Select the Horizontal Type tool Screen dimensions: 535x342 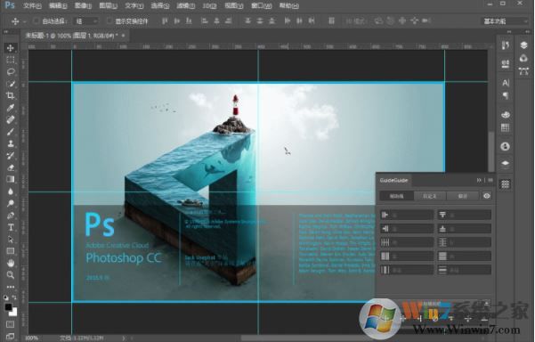11,227
